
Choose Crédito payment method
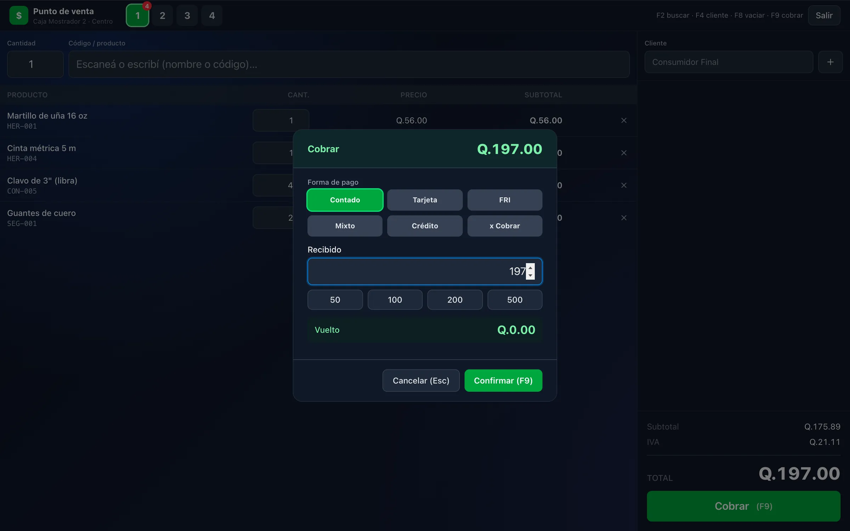click(x=425, y=226)
